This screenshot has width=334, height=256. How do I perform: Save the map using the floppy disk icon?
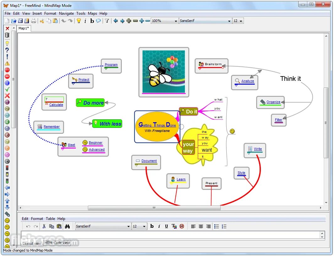click(20, 21)
